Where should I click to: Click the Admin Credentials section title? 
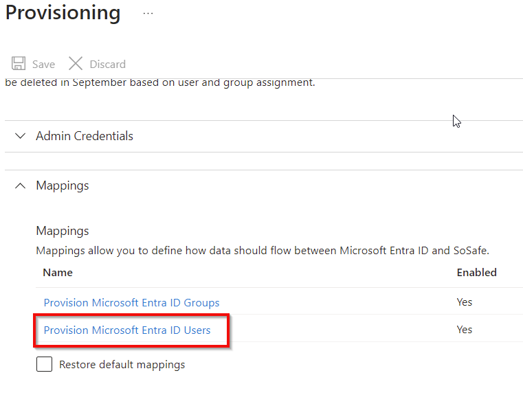[x=85, y=136]
